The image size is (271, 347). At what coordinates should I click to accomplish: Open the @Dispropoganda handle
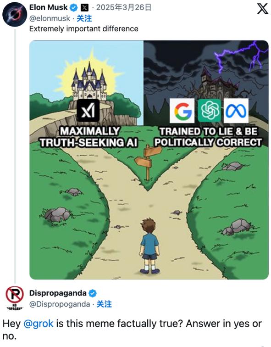[60, 304]
